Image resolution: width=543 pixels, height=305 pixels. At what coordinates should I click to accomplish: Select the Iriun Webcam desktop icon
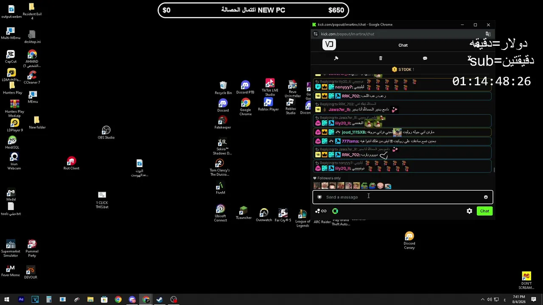14,161
